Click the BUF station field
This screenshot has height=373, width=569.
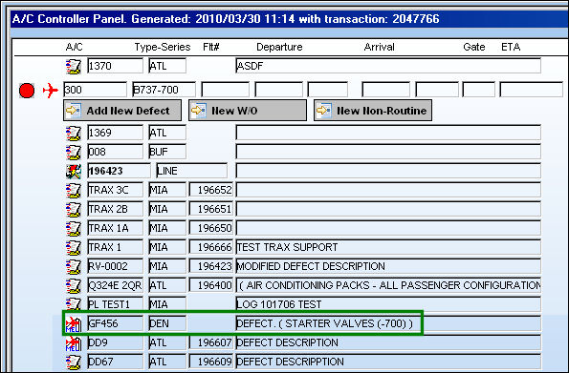click(167, 152)
